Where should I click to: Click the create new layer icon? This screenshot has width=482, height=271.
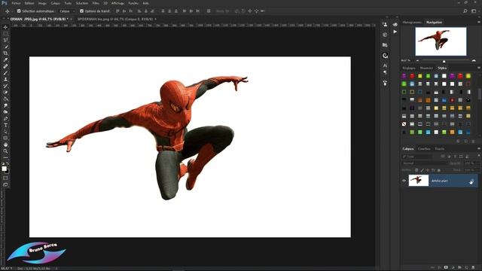click(467, 268)
